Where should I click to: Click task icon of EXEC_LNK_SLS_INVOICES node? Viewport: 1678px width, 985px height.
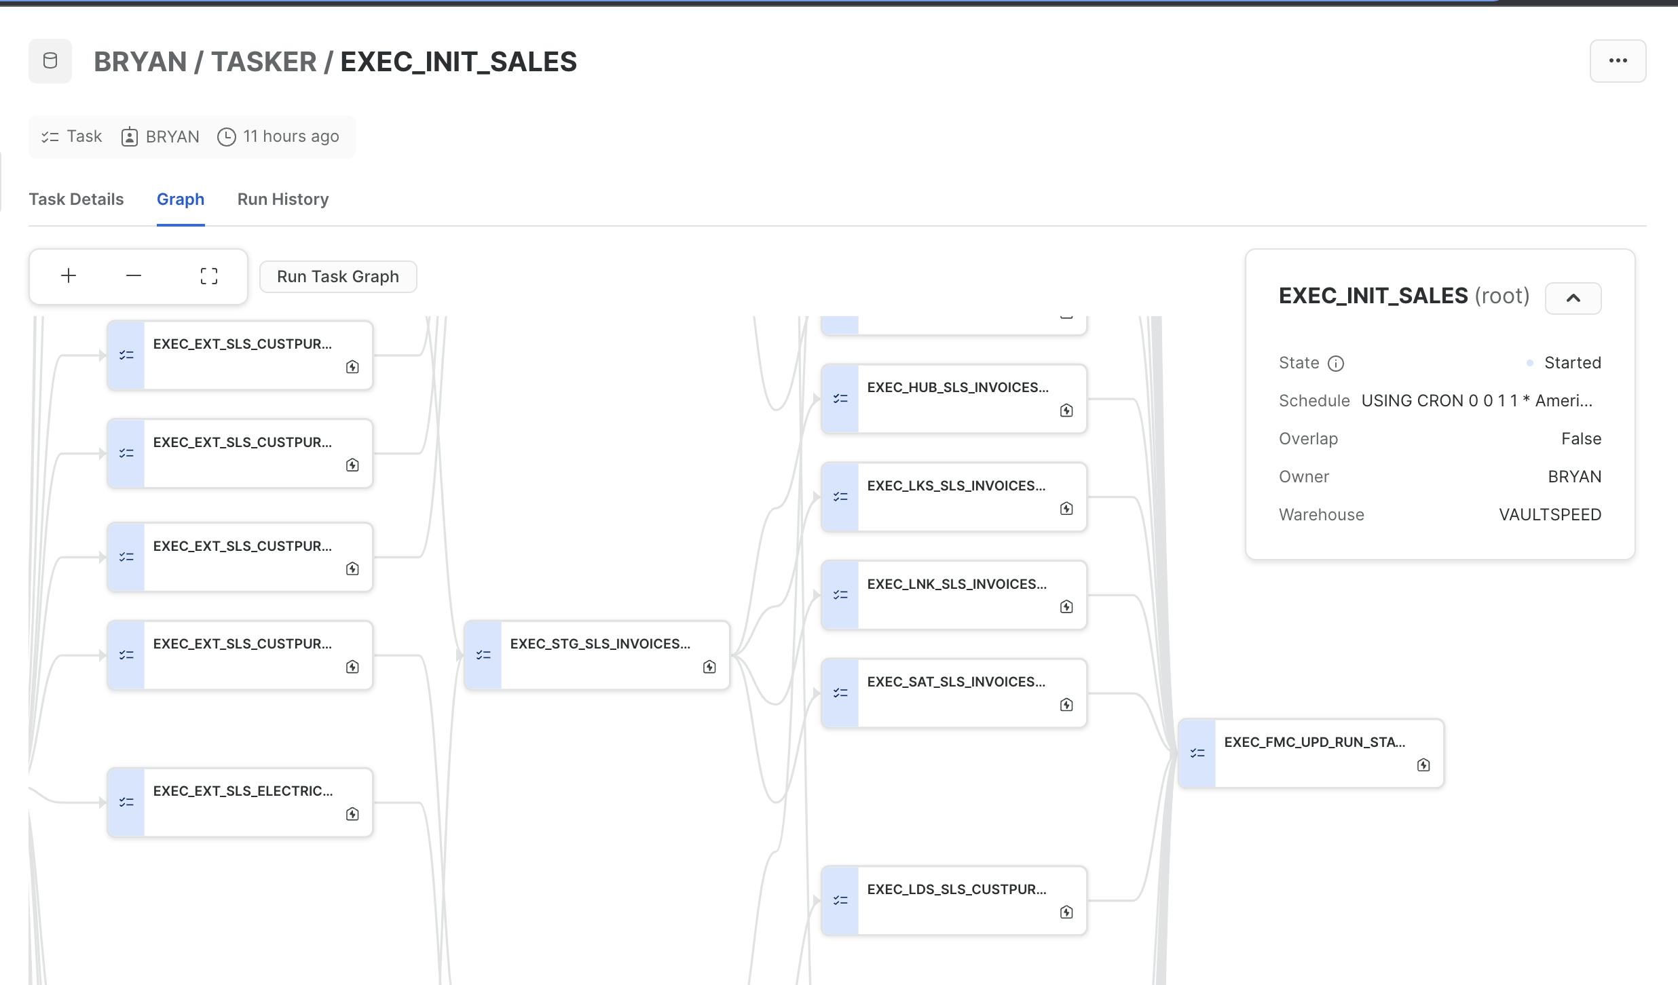point(840,594)
